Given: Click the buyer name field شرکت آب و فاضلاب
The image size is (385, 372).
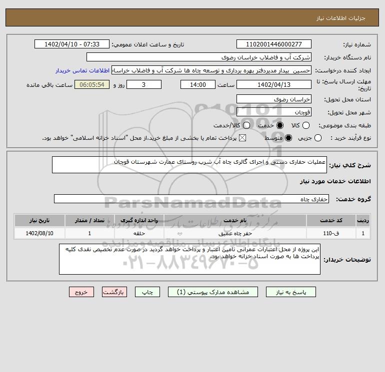Looking at the screenshot, I should coord(199,57).
